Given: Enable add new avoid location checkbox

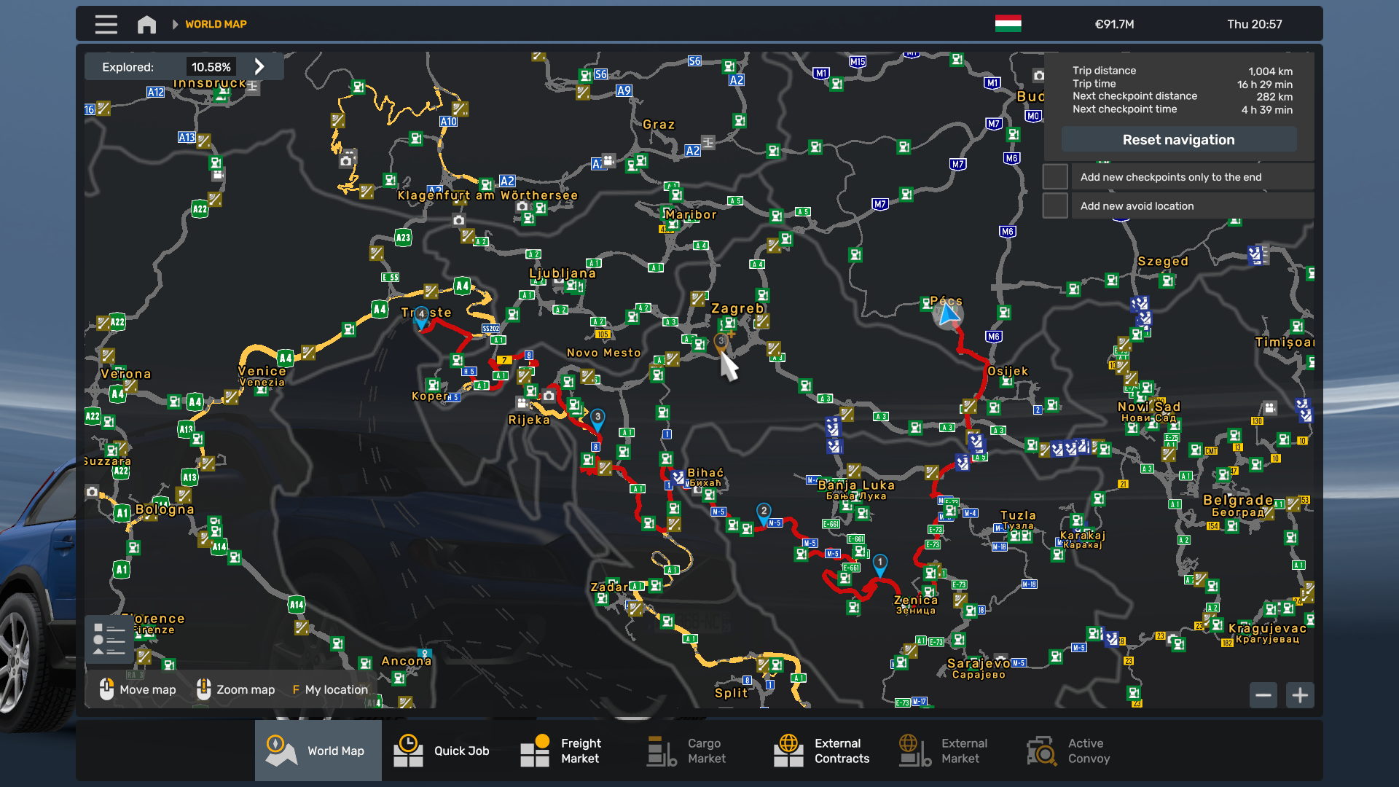Looking at the screenshot, I should tap(1055, 206).
